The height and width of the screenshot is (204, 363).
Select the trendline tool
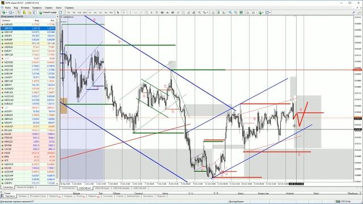(x=141, y=12)
